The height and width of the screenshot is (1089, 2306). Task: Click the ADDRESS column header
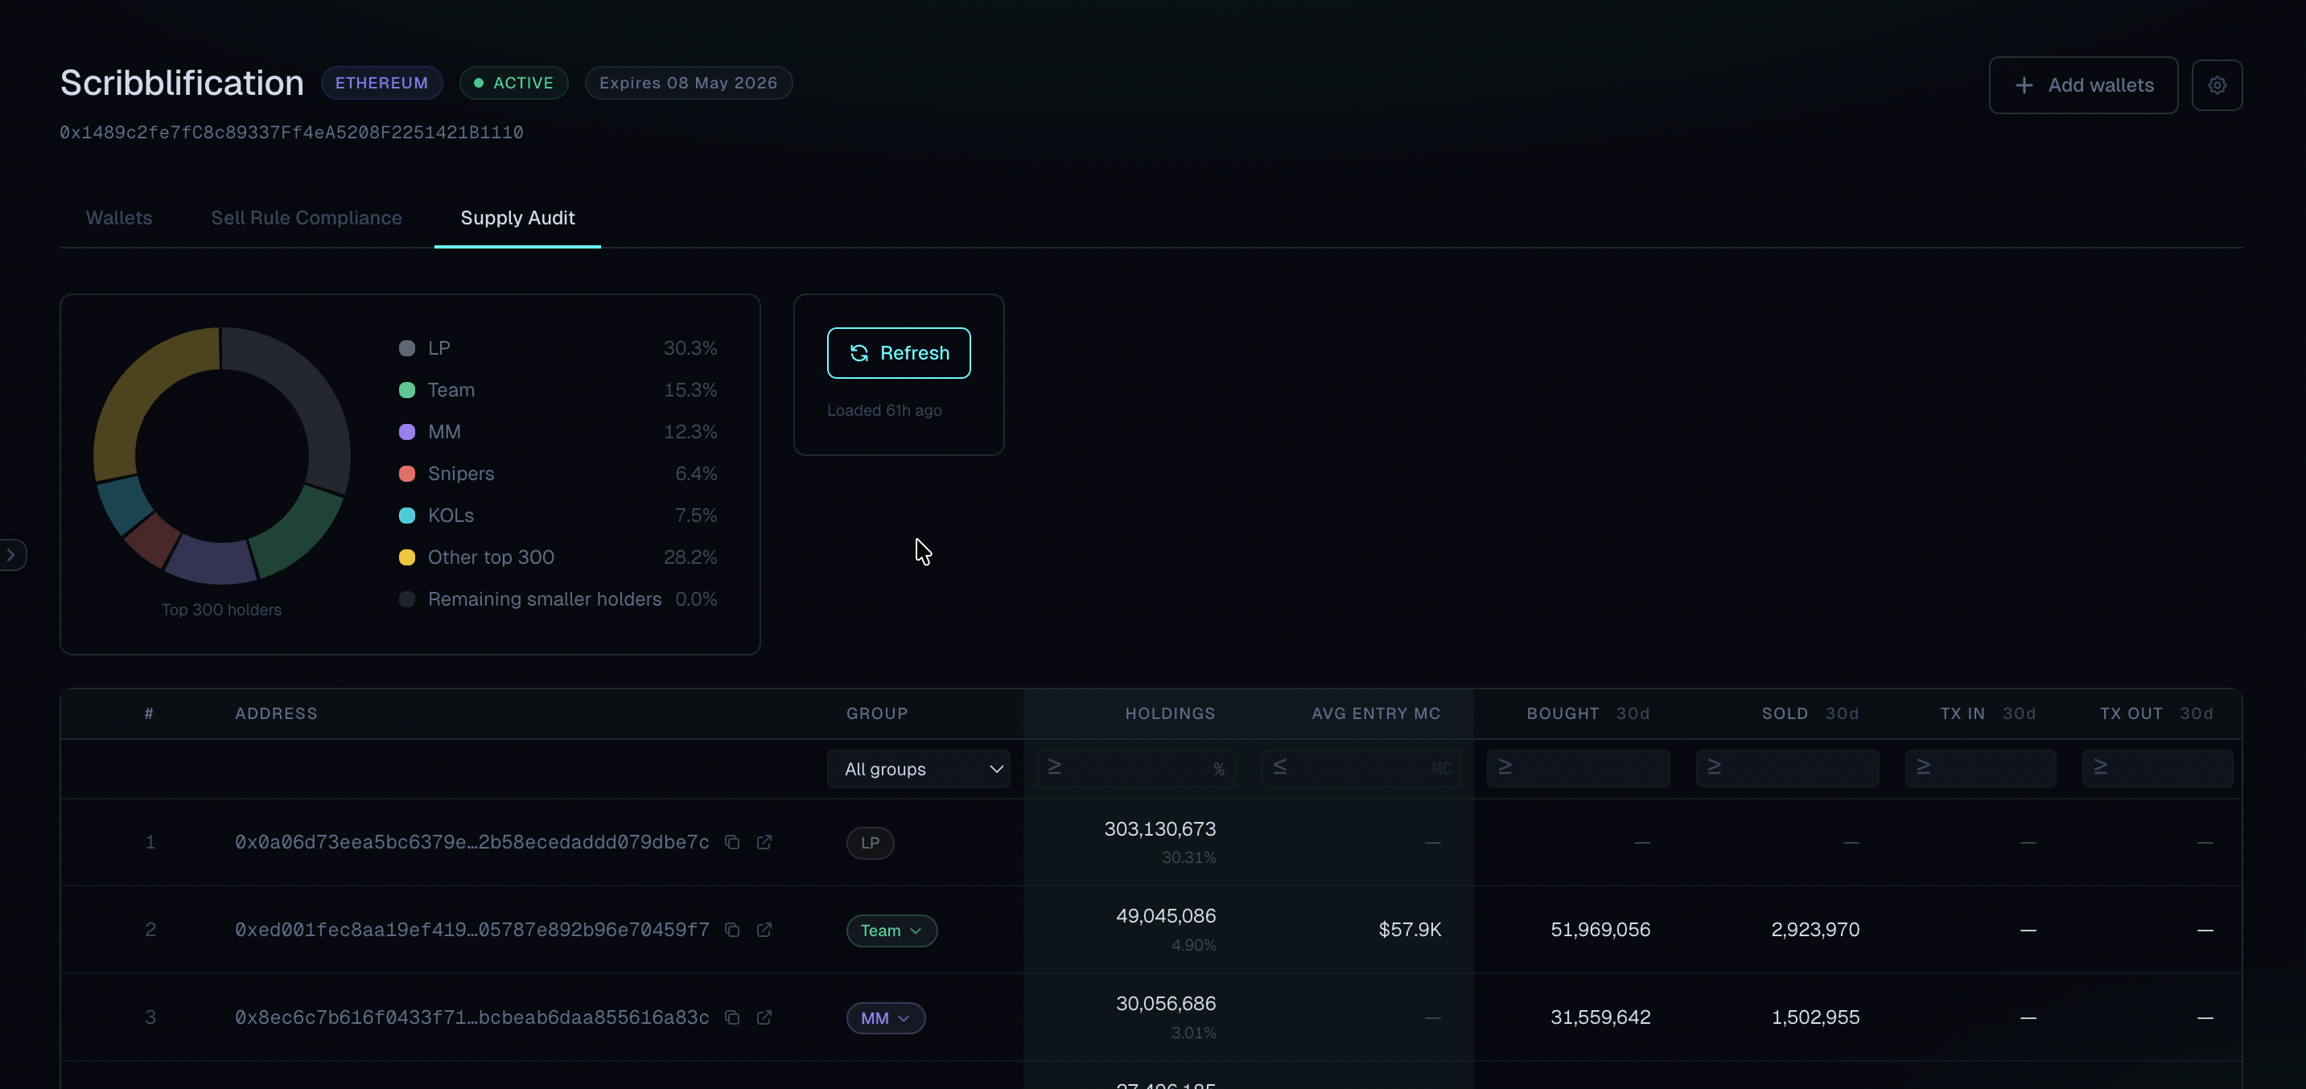[277, 713]
